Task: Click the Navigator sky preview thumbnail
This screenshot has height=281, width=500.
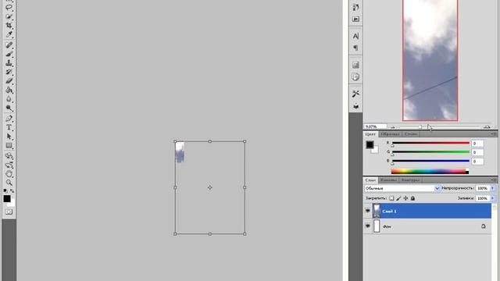Action: coord(430,60)
